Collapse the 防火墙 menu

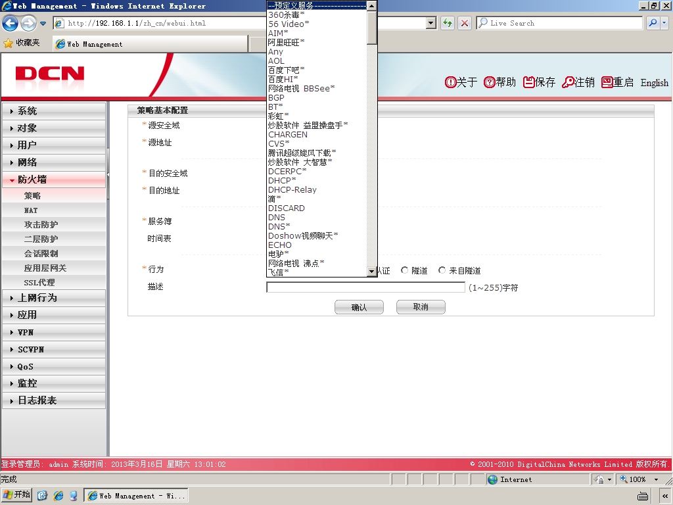[54, 180]
